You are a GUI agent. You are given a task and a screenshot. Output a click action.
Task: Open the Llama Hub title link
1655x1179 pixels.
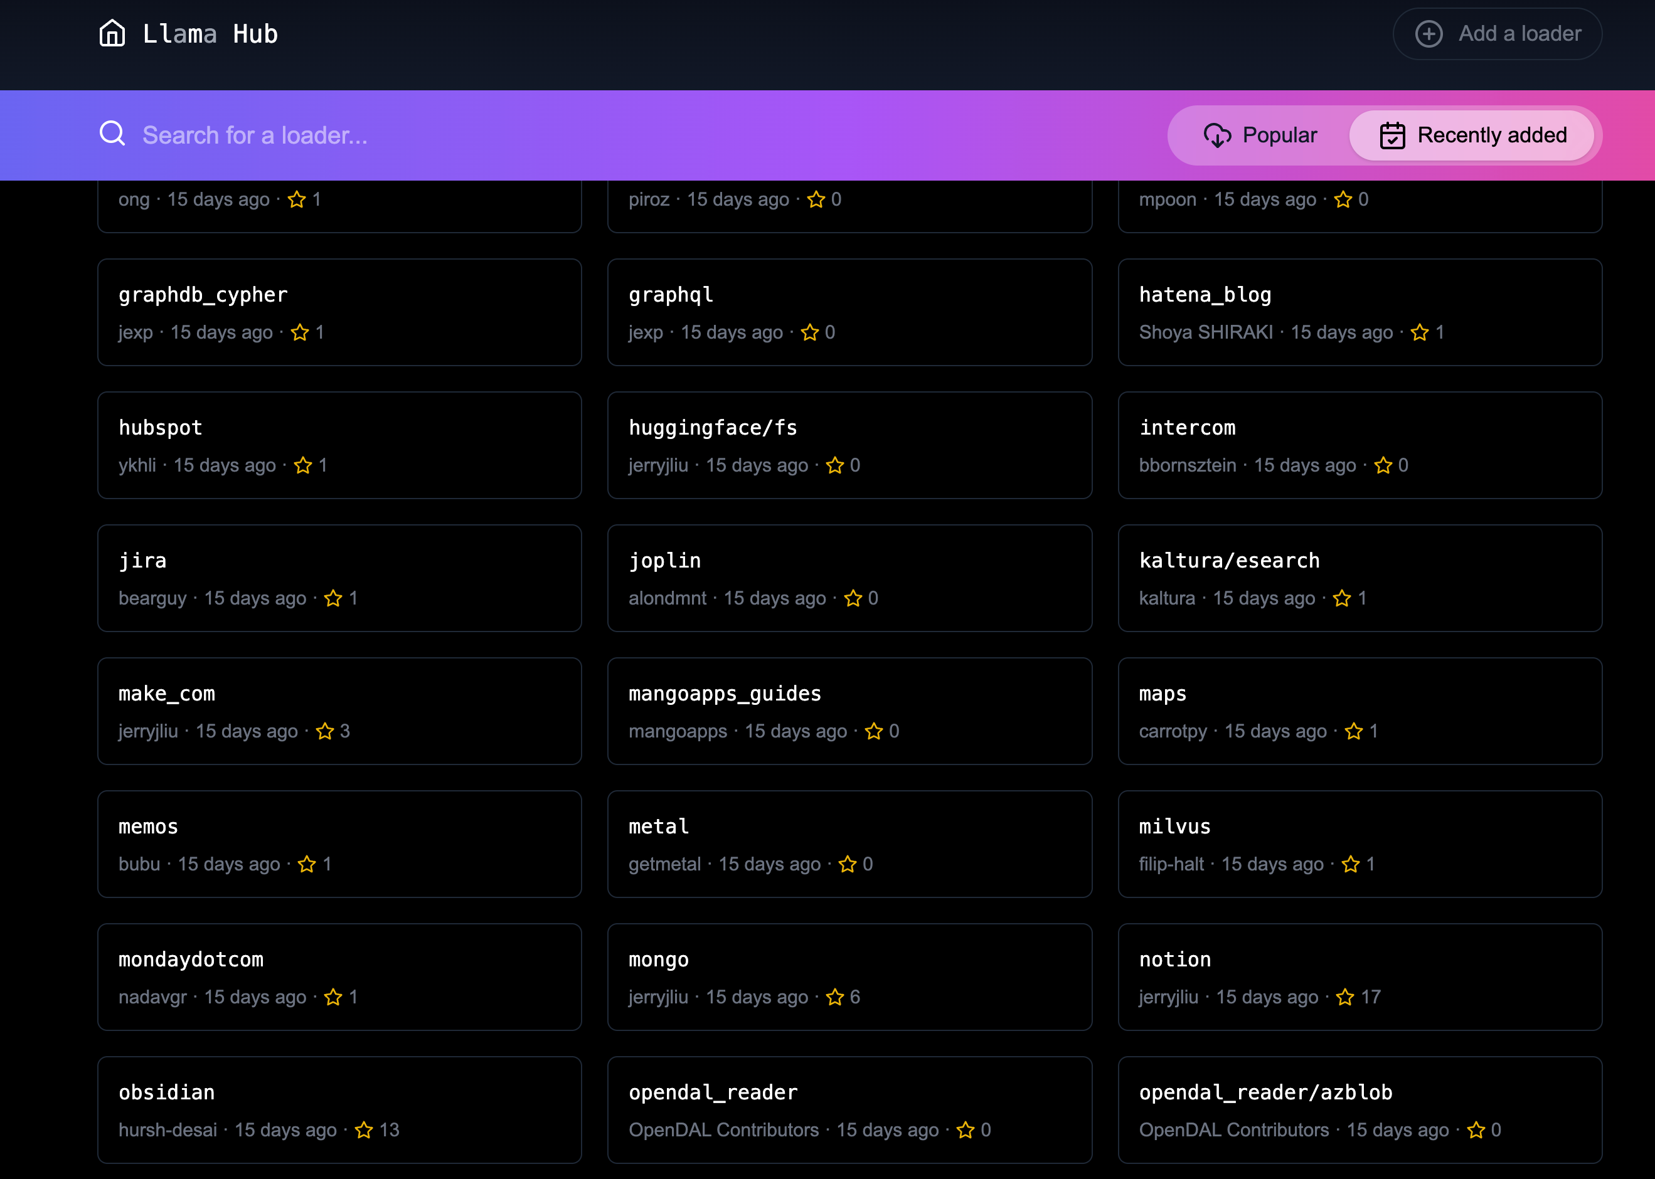point(210,33)
